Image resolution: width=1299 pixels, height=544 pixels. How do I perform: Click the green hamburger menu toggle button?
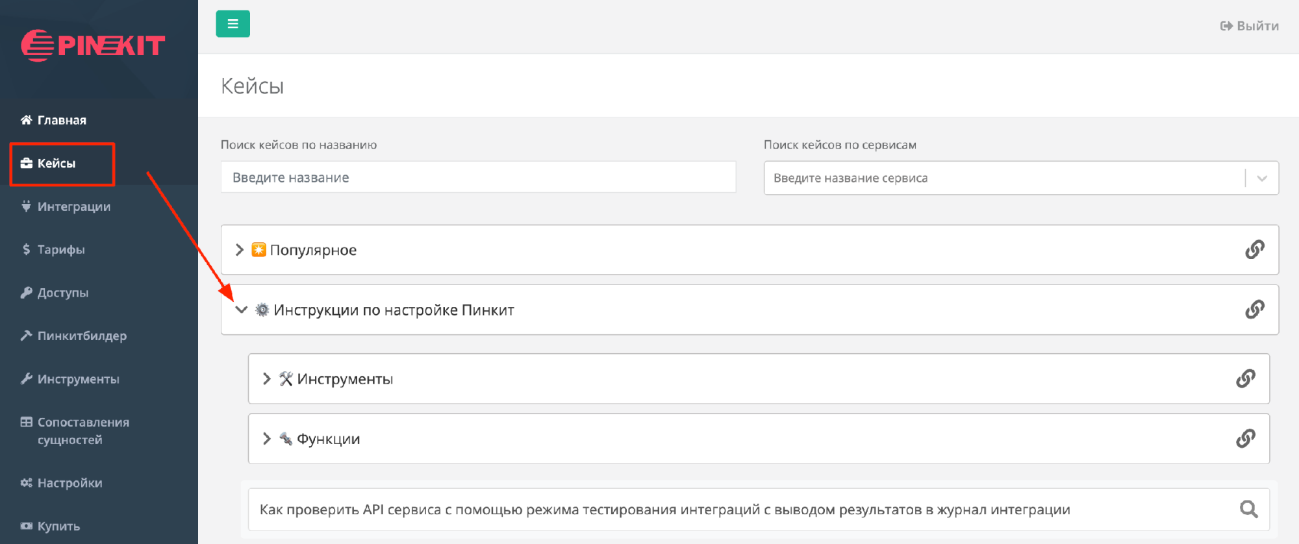coord(233,24)
